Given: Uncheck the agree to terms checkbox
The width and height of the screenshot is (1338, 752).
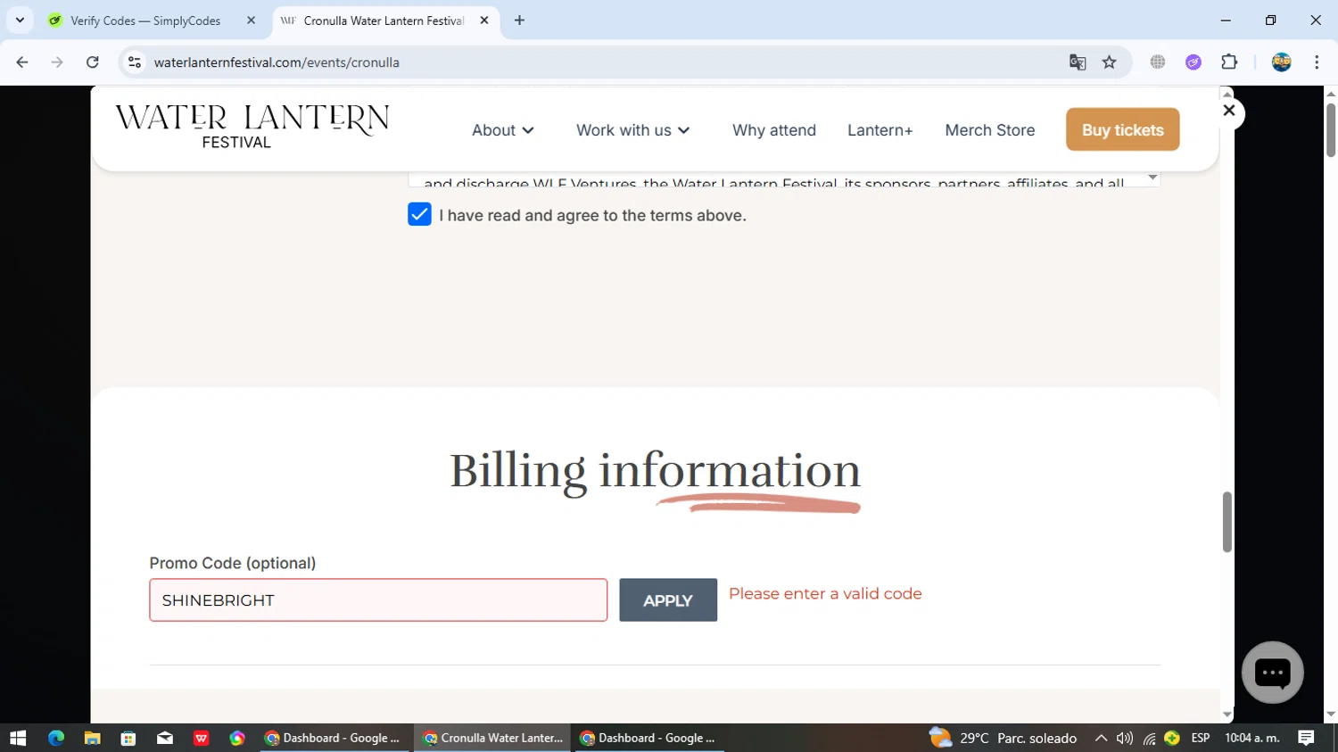Looking at the screenshot, I should [419, 214].
